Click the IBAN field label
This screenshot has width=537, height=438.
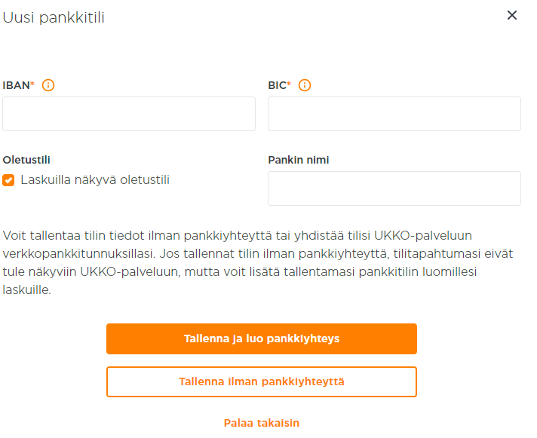[16, 85]
